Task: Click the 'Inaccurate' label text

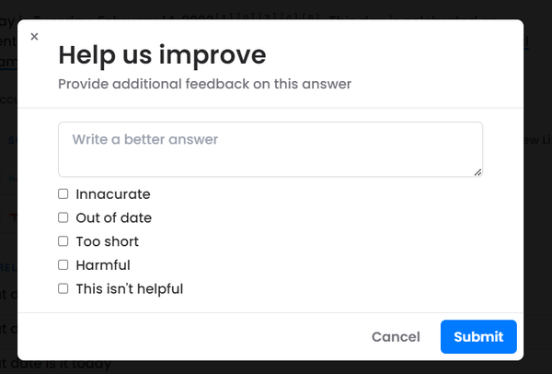Action: point(112,194)
